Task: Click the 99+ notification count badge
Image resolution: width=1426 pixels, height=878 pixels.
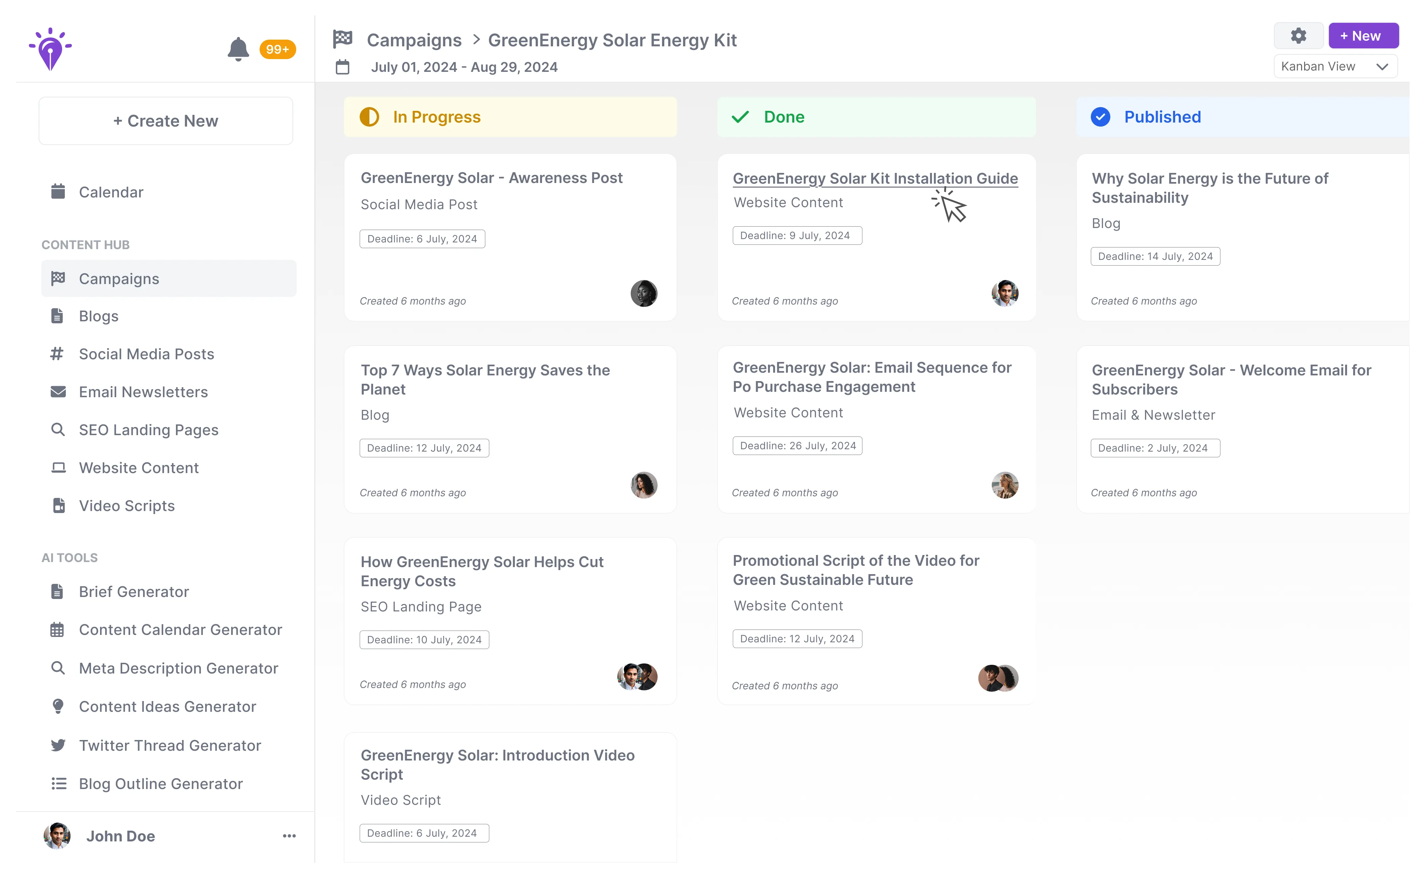Action: 277,49
